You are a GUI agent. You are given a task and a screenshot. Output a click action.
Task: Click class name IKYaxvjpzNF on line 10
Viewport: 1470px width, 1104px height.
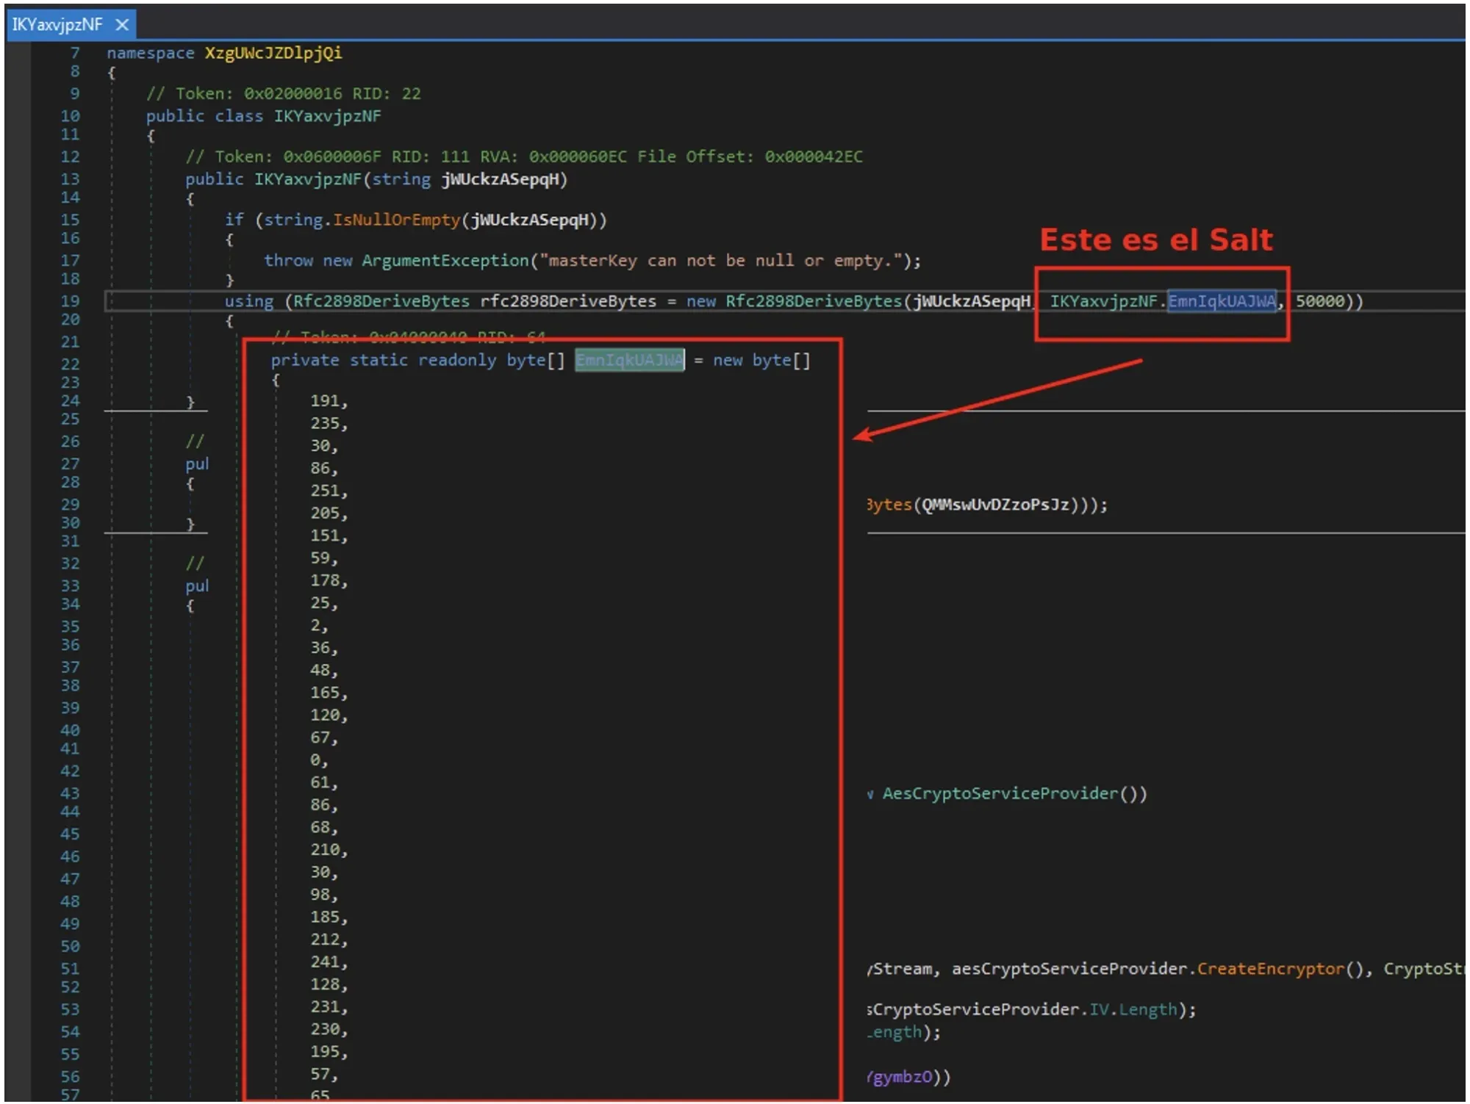327,116
